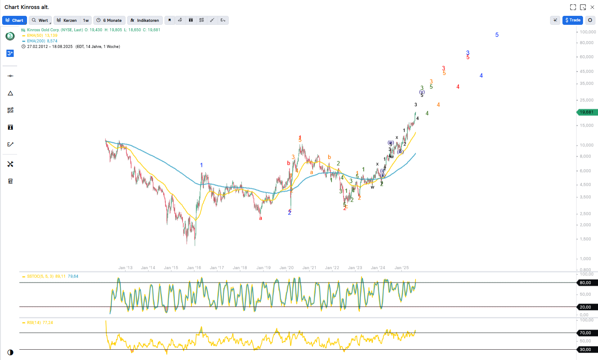Click the horizontal line drawing tool
The image size is (598, 360).
tap(10, 76)
